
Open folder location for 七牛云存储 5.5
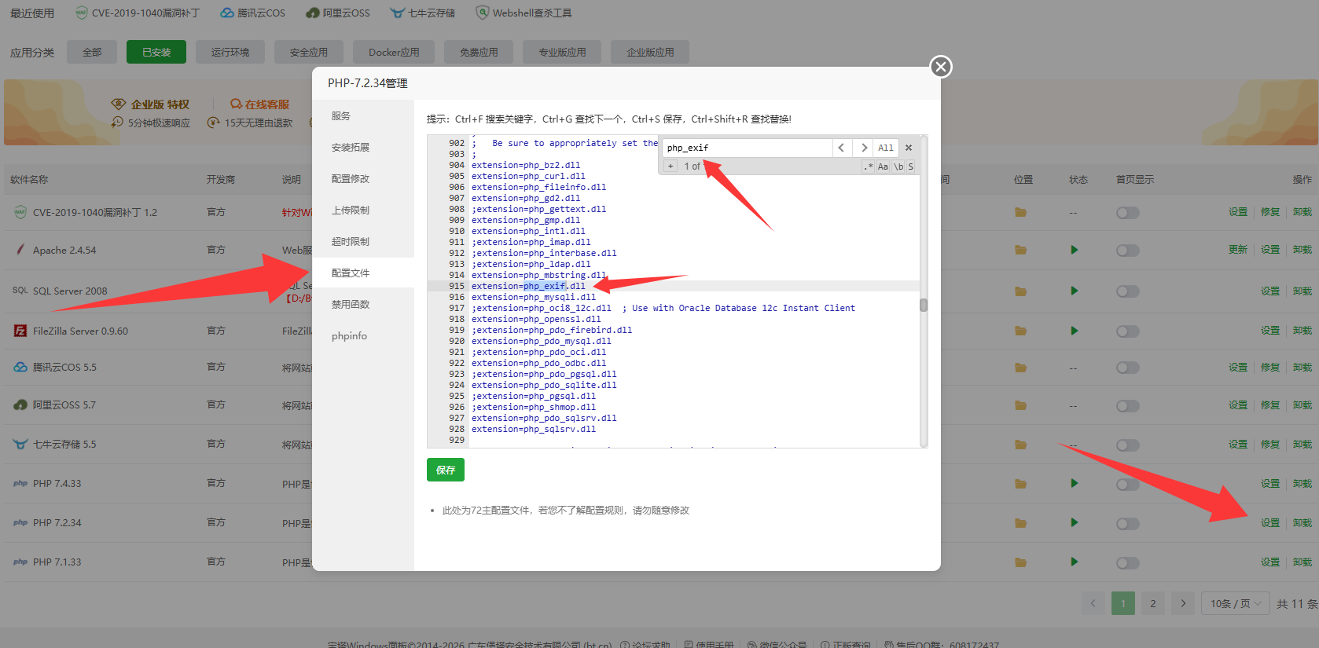click(x=1020, y=445)
